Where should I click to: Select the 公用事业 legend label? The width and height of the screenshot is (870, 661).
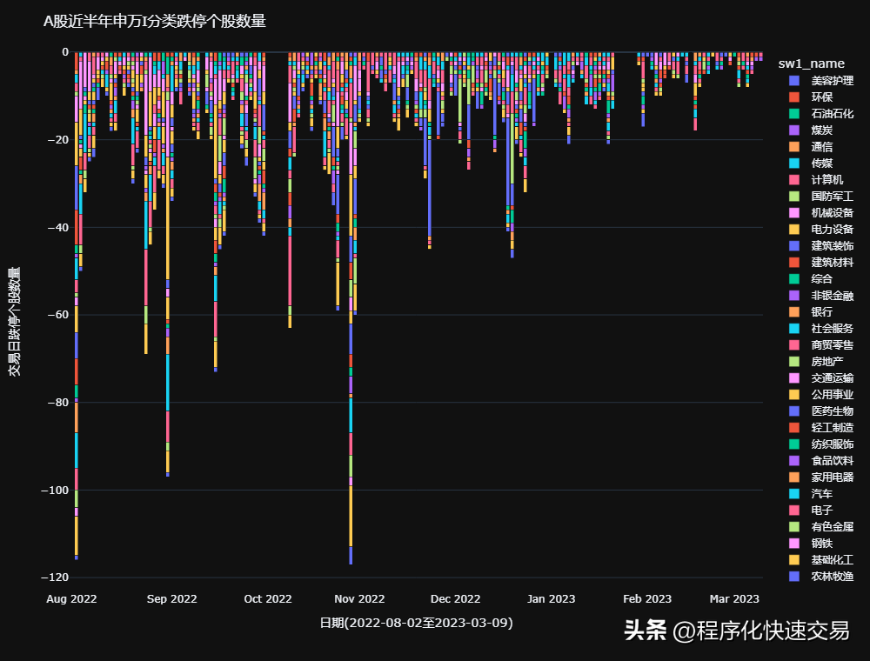point(833,395)
